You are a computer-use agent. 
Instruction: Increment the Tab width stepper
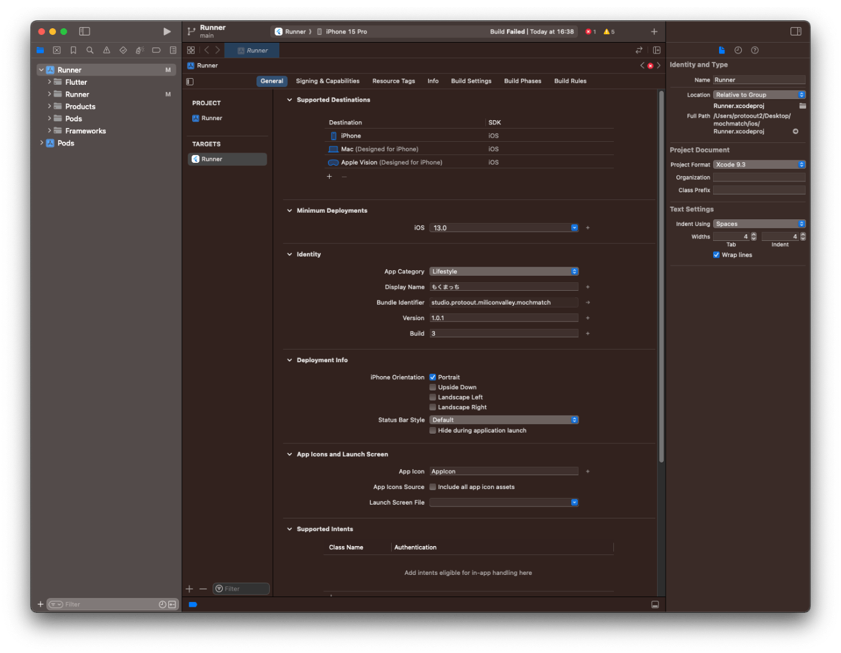pos(754,235)
